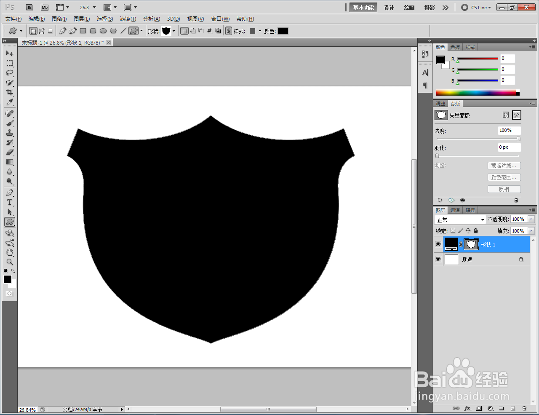Select the Lasso tool

(x=10, y=73)
